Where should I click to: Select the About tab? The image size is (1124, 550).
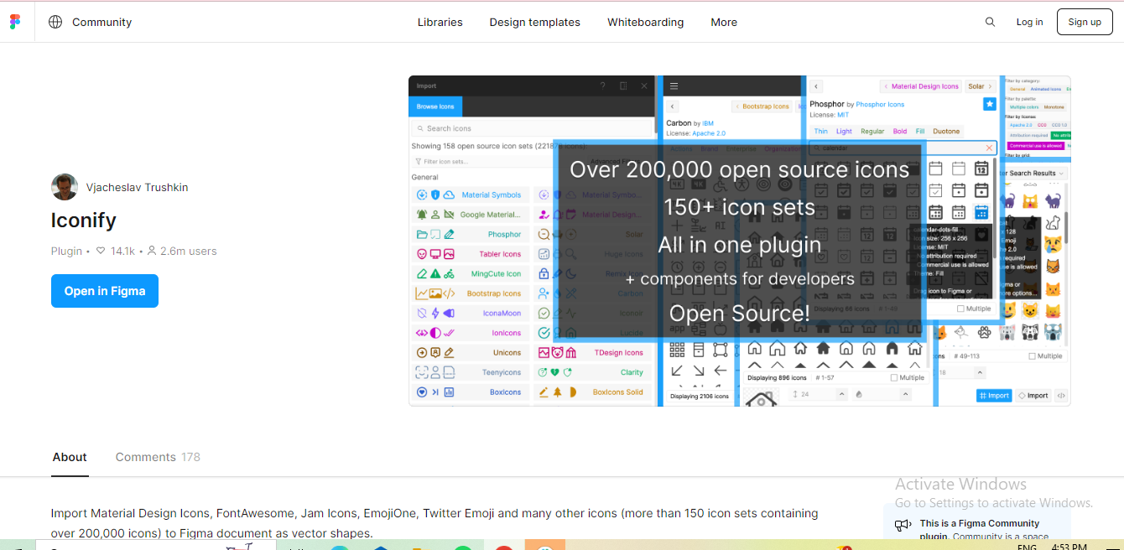pyautogui.click(x=70, y=457)
